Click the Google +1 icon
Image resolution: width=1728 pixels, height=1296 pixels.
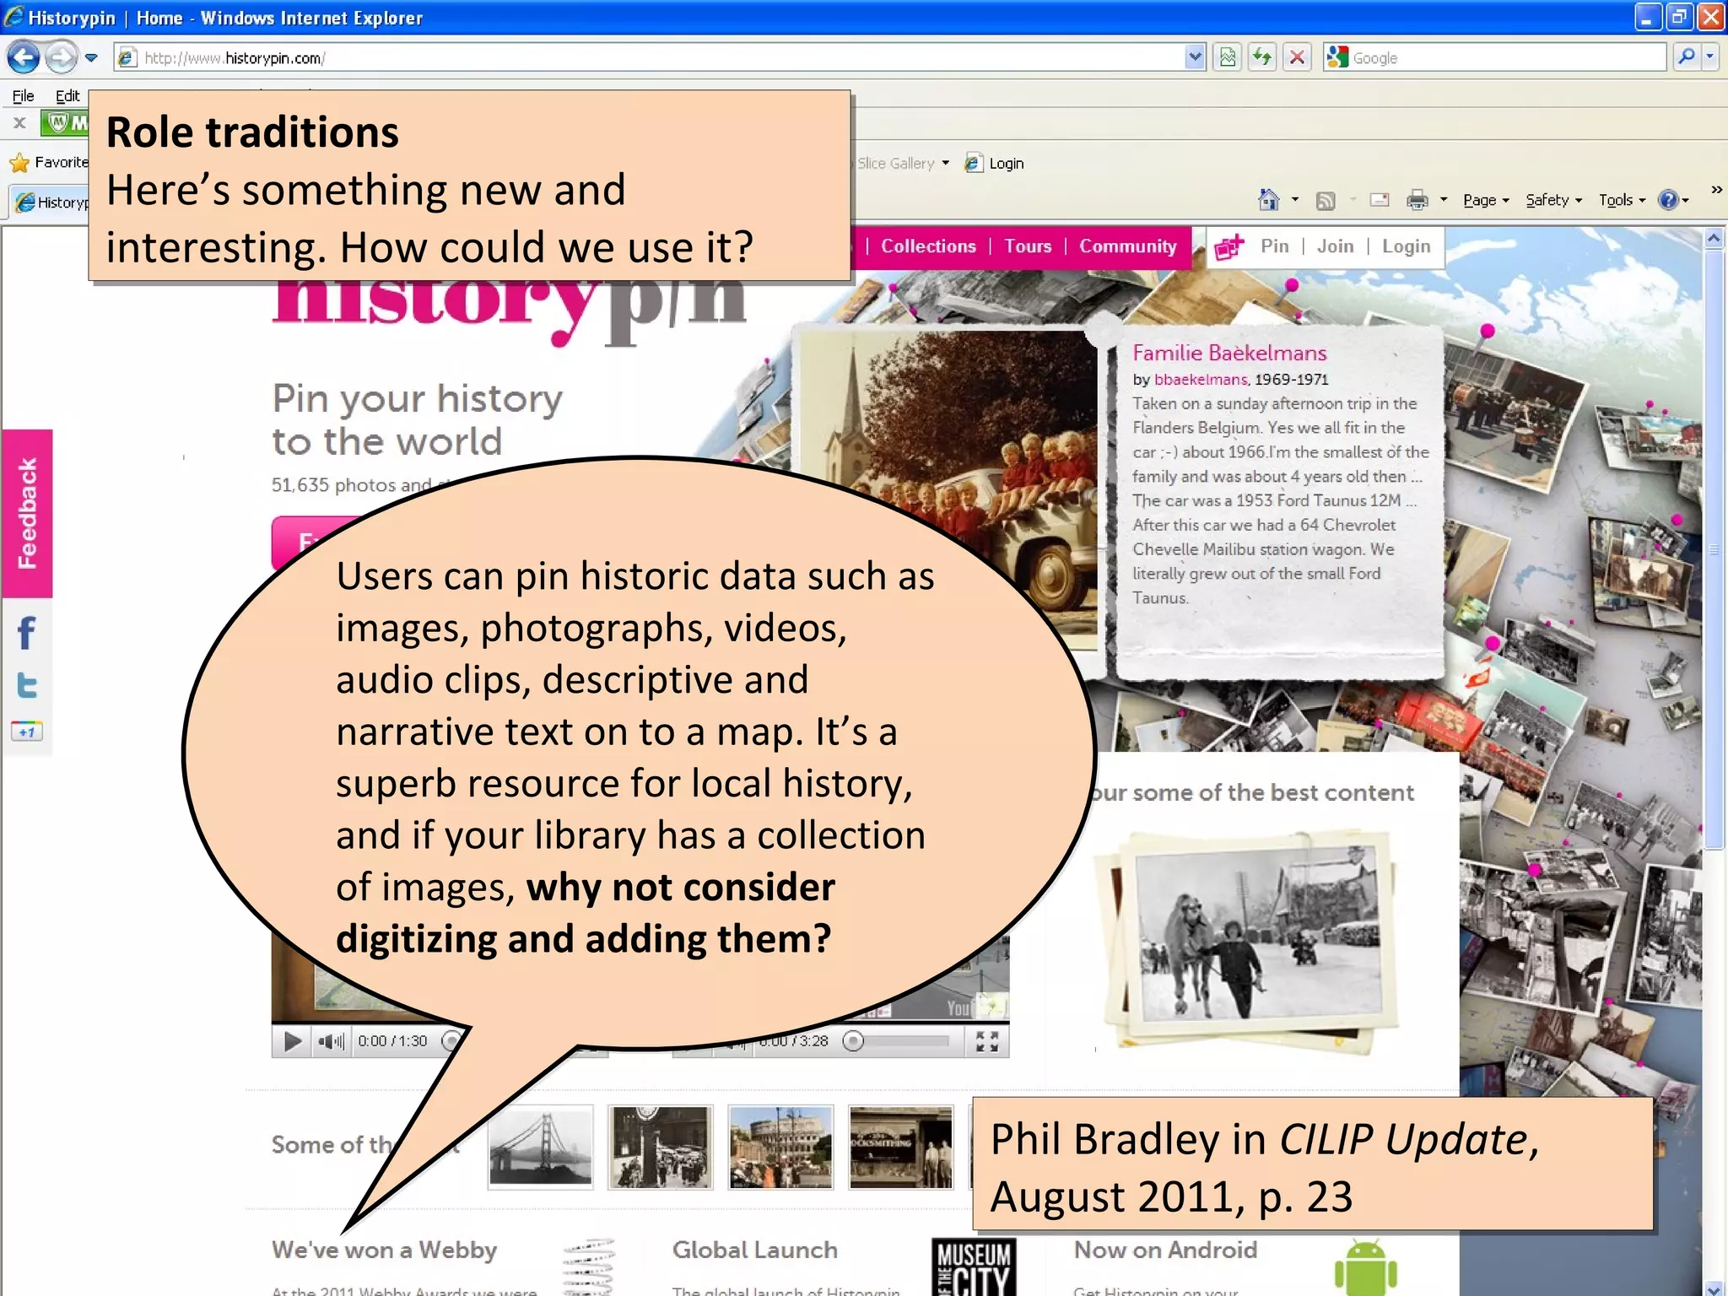coord(27,732)
